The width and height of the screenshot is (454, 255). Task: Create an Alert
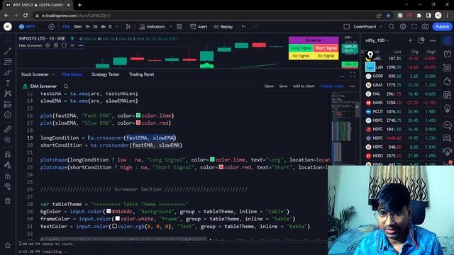(199, 27)
